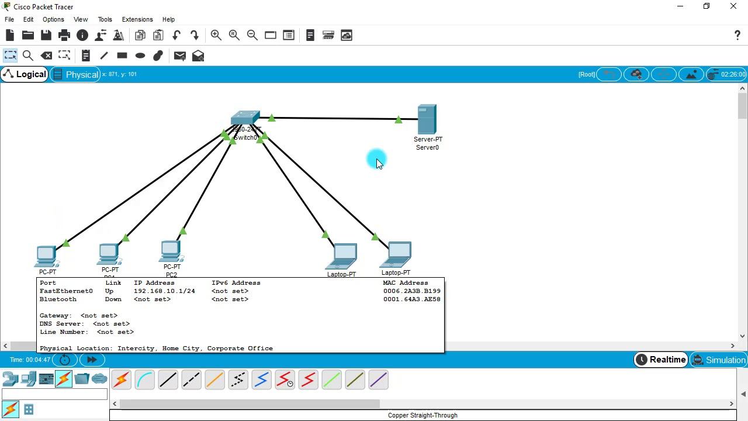Open the Tools menu
Screen dimensions: 748x421
point(105,19)
